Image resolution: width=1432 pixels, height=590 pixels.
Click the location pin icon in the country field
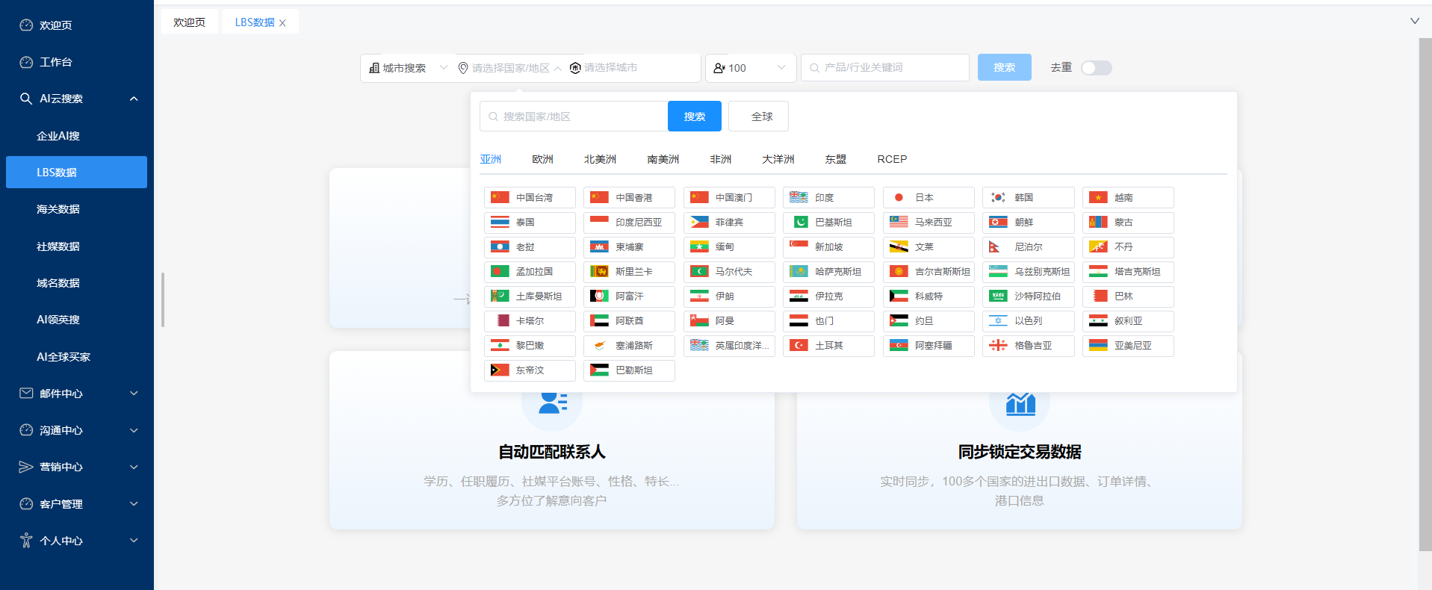point(463,68)
